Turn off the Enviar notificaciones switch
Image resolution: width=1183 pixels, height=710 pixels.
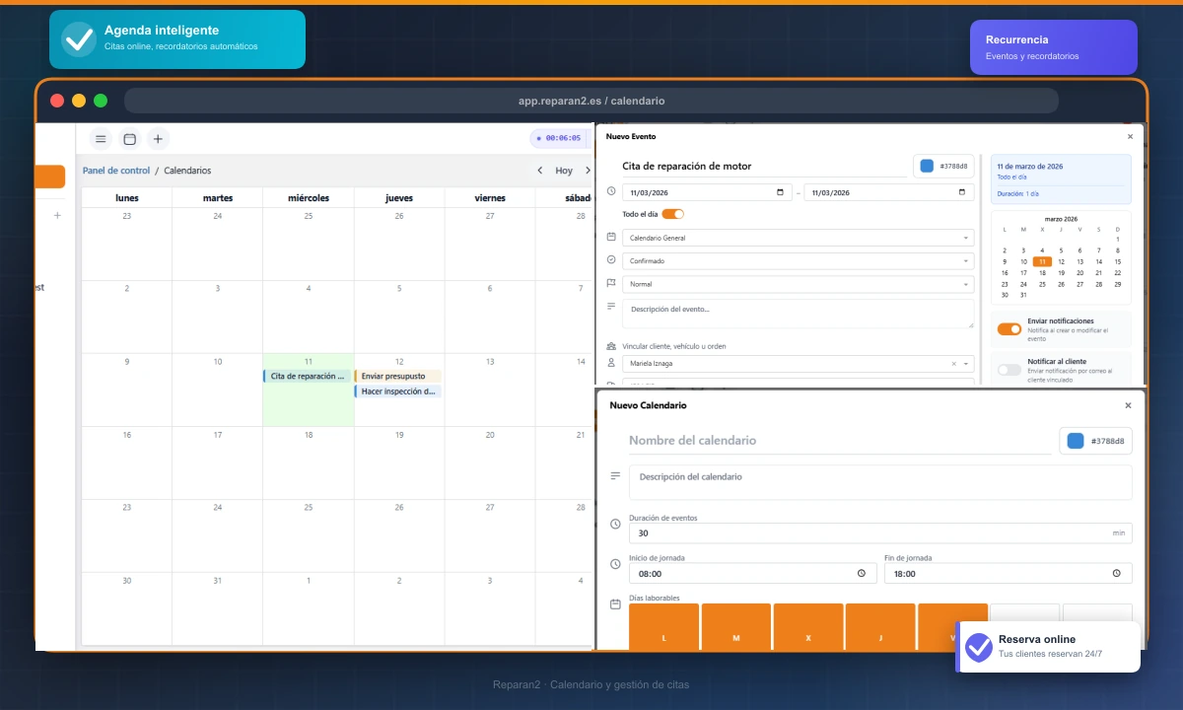point(1009,329)
